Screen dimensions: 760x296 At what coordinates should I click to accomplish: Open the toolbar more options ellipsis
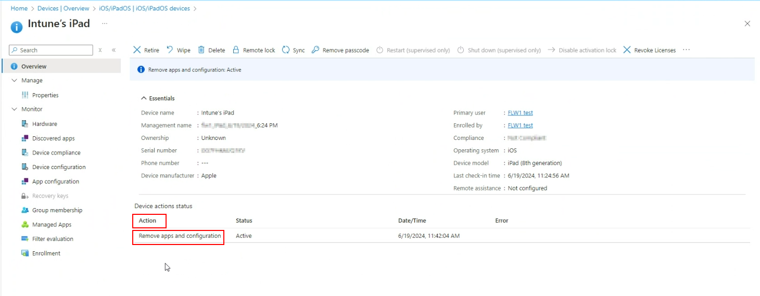(686, 50)
